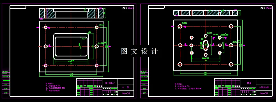Select the "4xΦ11" hole callout in right drawing
Viewport: 276px width, 102px height.
pyautogui.click(x=185, y=23)
